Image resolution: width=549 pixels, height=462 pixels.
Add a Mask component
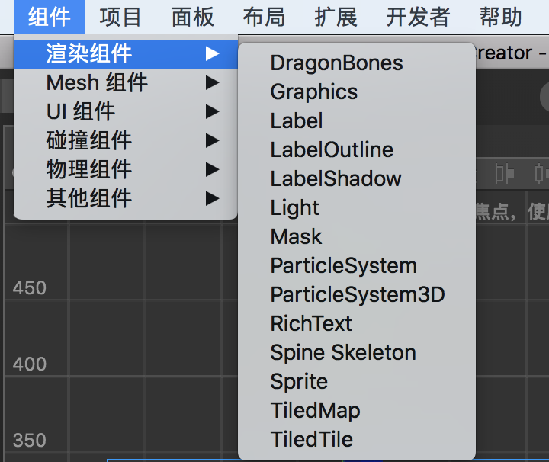pos(296,237)
